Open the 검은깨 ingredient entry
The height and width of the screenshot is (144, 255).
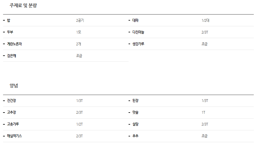tap(12, 56)
